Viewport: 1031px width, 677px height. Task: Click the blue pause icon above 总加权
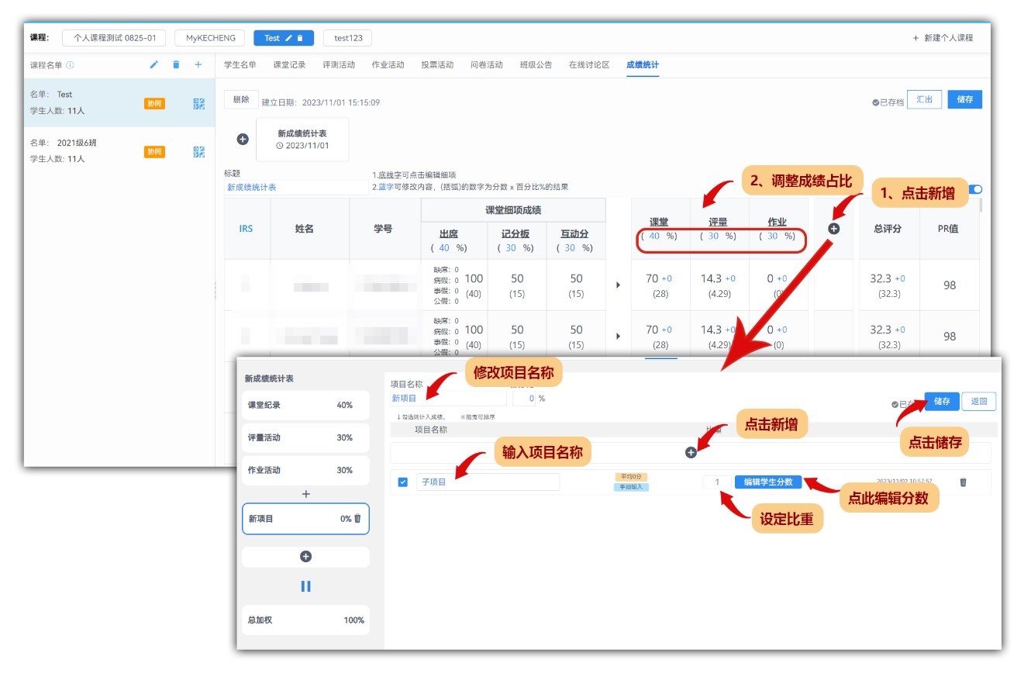[305, 586]
